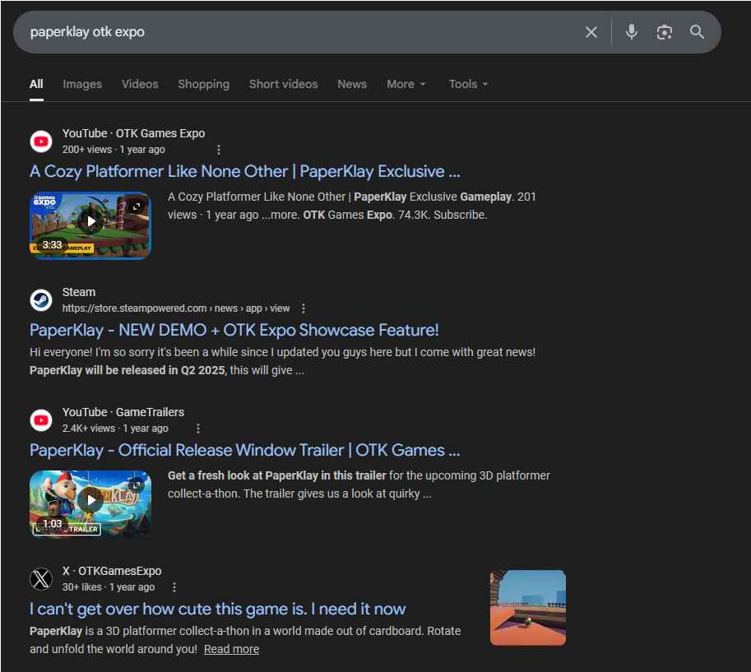
Task: Open search by image camera icon
Action: point(664,32)
